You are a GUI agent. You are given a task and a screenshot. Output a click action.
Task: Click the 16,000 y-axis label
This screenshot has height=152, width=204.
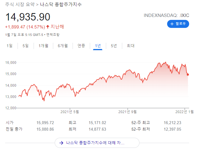coord(11,63)
